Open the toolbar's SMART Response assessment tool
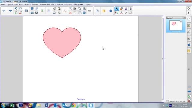Image resolution: width=192 pixels, height=108 pixels. pos(104,11)
